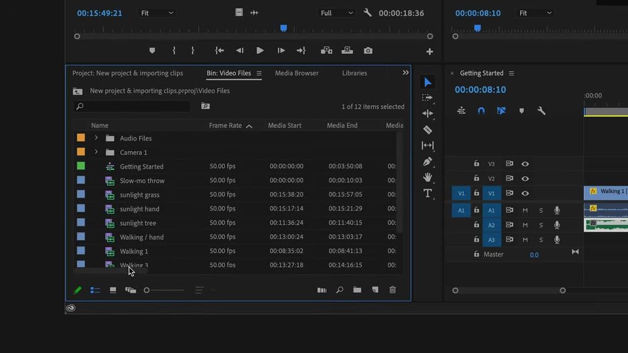Screen dimensions: 628x353
Task: Click the Source monitor playhead marker
Action: [284, 28]
